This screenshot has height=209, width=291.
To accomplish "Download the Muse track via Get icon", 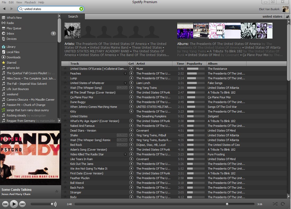I will (131, 69).
